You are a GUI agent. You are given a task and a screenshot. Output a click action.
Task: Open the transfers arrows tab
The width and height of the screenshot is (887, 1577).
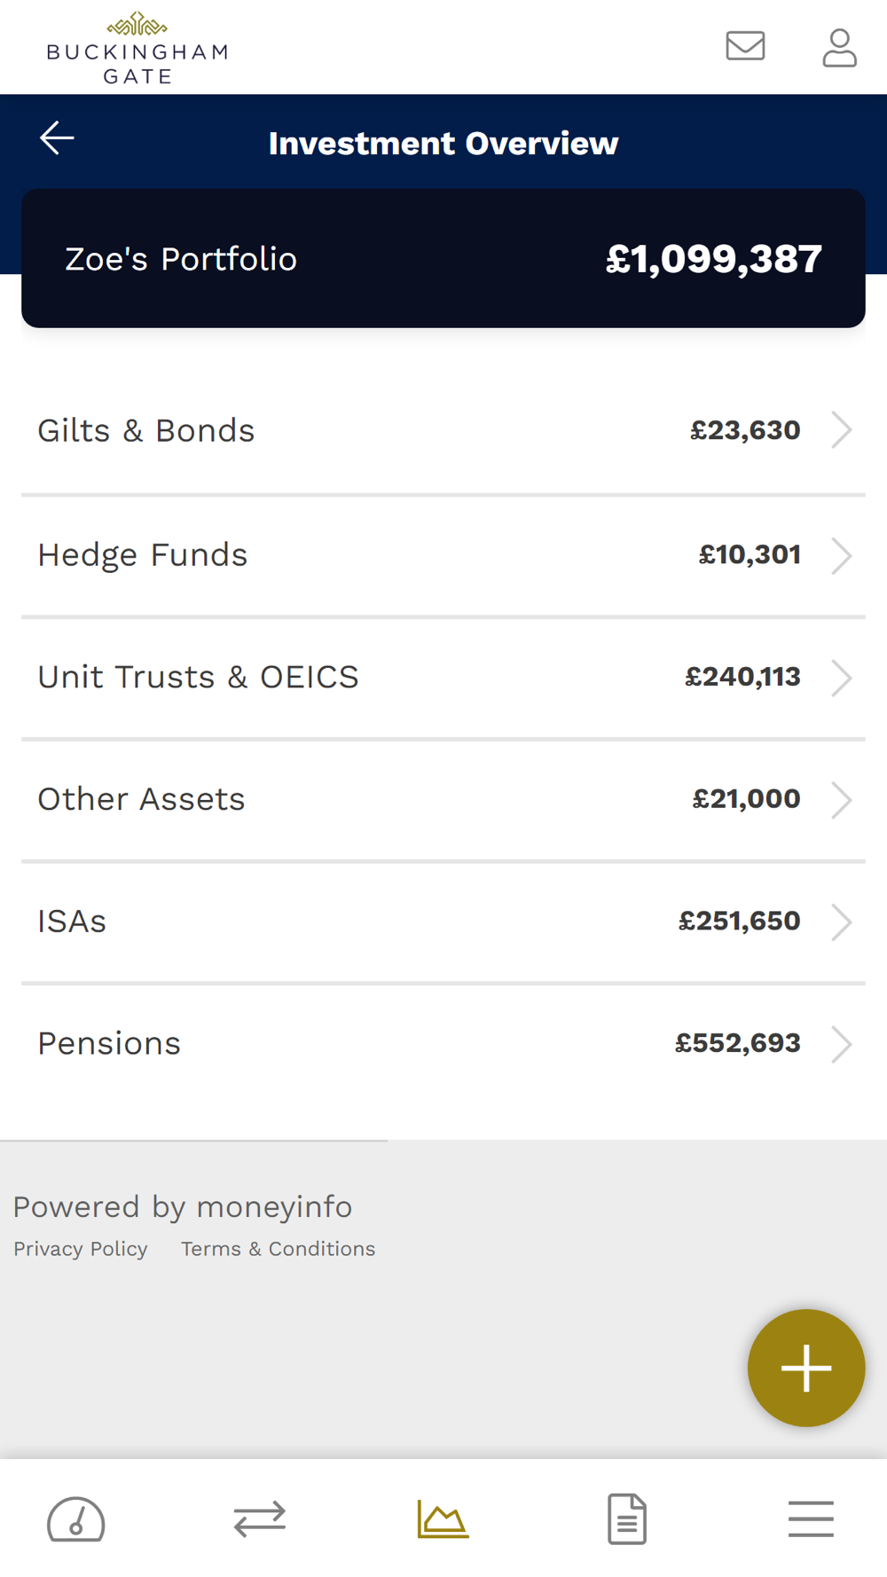point(260,1518)
